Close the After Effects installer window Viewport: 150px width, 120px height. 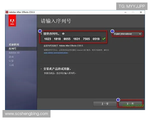[x=141, y=12]
